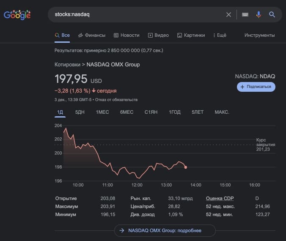Click the Подписаться follow button
The height and width of the screenshot is (241, 286).
click(256, 87)
